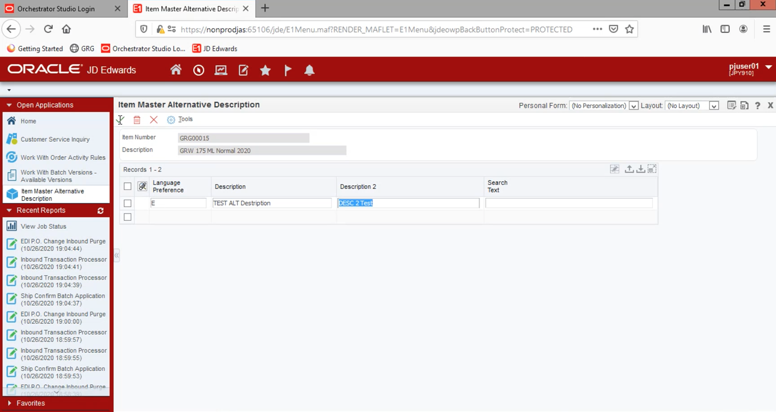Click the OK checkmark toolbar icon

(x=120, y=120)
